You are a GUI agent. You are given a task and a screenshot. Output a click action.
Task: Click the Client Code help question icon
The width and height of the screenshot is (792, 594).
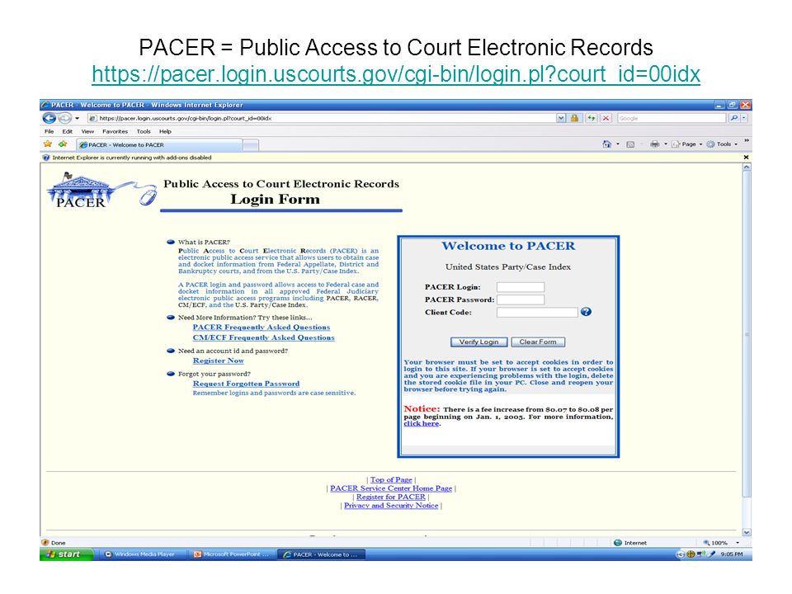(586, 312)
